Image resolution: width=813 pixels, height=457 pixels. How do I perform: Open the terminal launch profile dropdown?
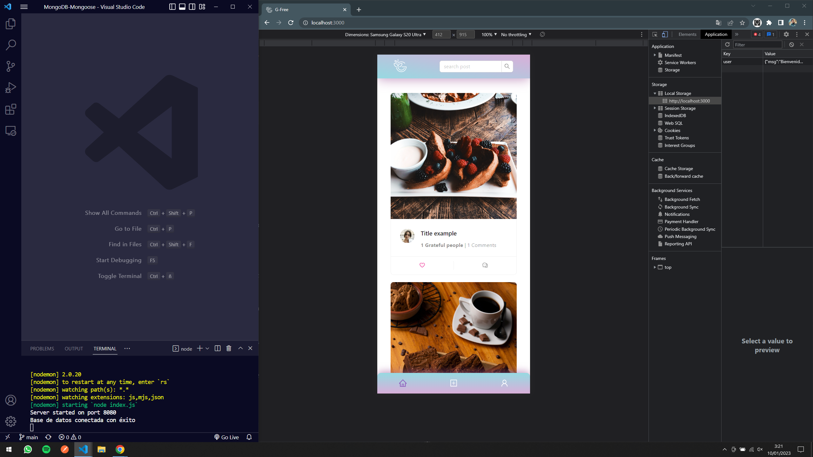point(207,348)
